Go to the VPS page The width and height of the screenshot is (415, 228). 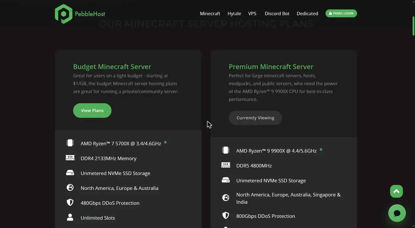252,14
